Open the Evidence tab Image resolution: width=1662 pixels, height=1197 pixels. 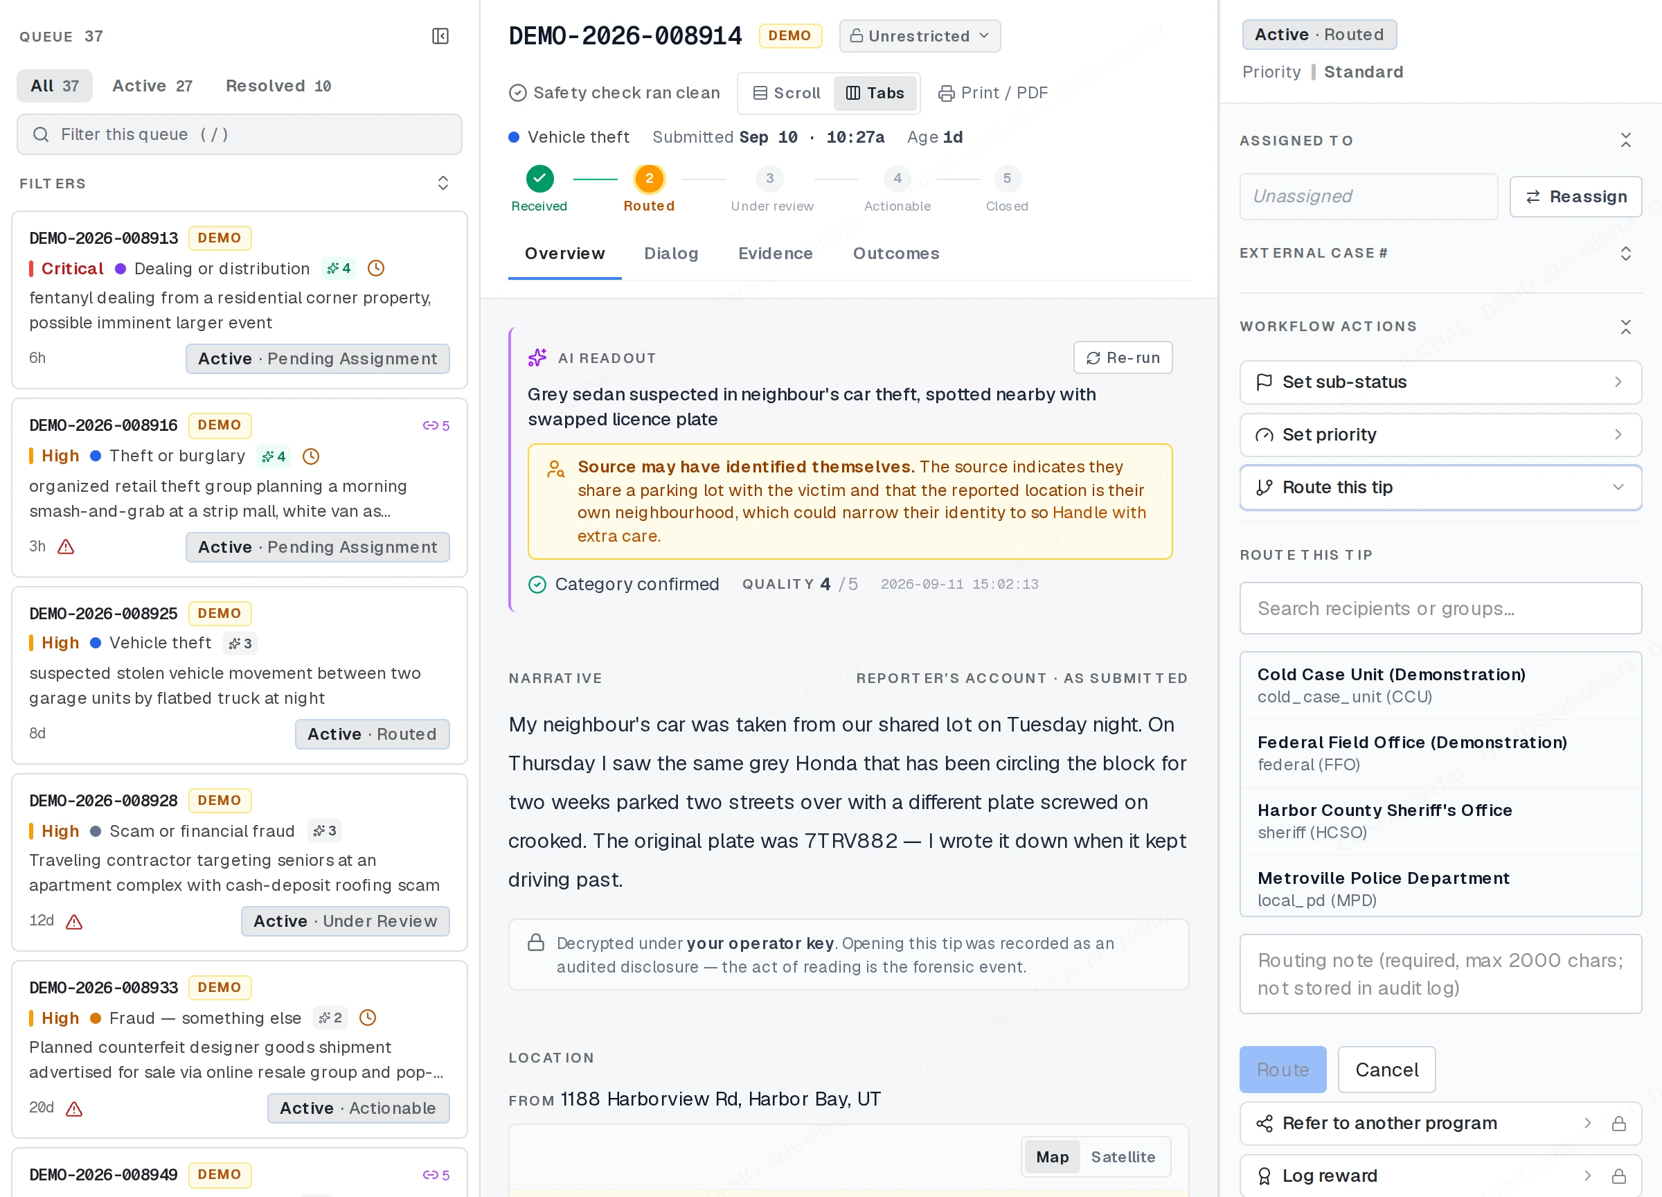(776, 254)
